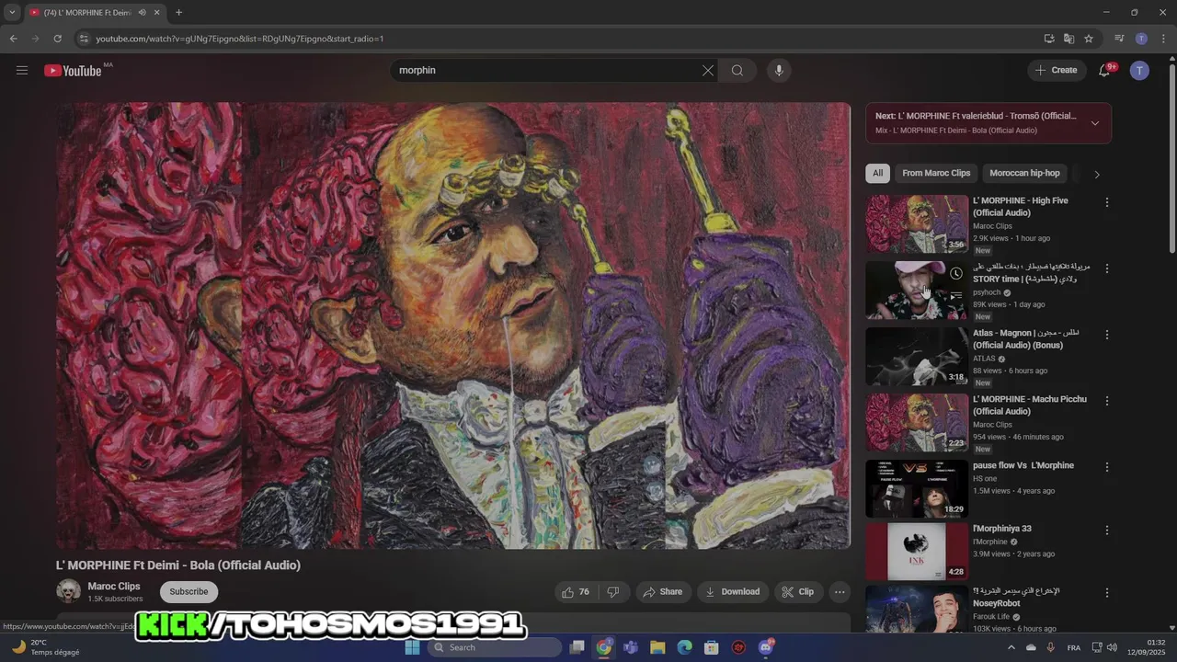The width and height of the screenshot is (1177, 662).
Task: Select the All filter chip
Action: click(x=878, y=173)
